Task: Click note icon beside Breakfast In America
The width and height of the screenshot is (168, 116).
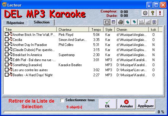Action: (11, 54)
